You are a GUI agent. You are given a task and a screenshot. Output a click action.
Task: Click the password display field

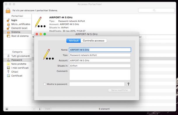pyautogui.click(x=97, y=84)
